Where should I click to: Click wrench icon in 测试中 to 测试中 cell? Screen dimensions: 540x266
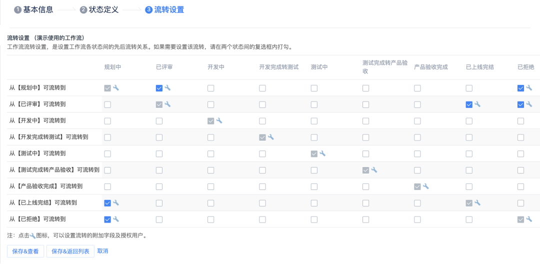pos(322,153)
